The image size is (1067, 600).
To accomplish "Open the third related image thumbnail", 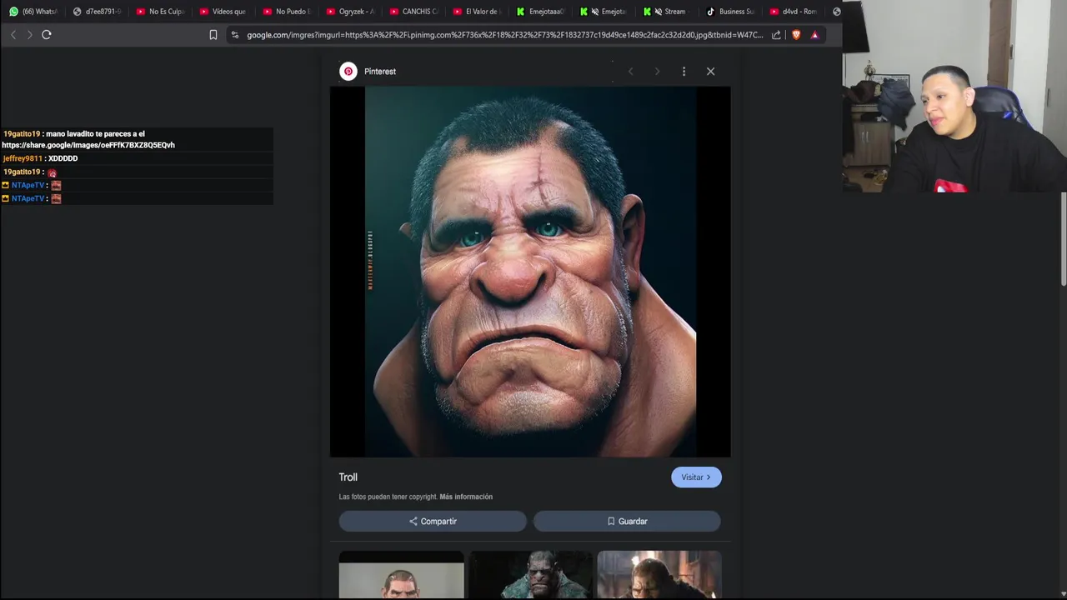I will pos(659,575).
